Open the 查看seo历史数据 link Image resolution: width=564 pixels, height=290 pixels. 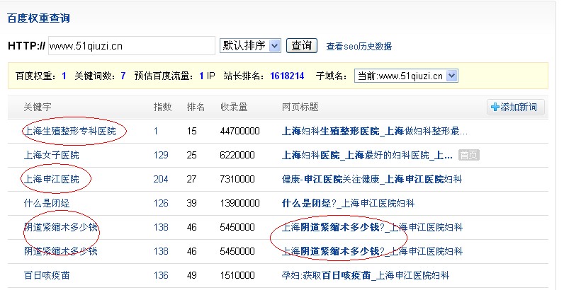click(x=359, y=46)
